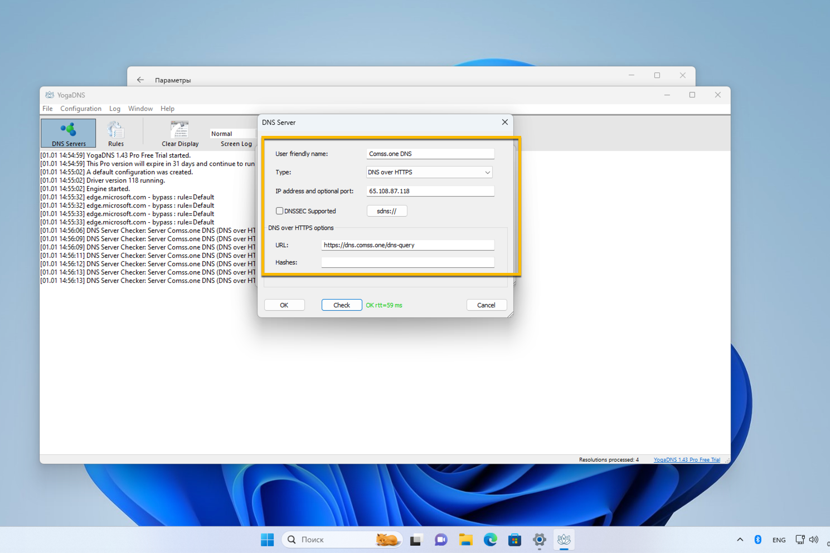Click the 'Resolutions processed: 4' status text

609,460
